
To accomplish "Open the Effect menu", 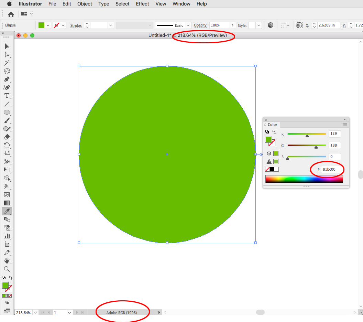I will [x=142, y=4].
